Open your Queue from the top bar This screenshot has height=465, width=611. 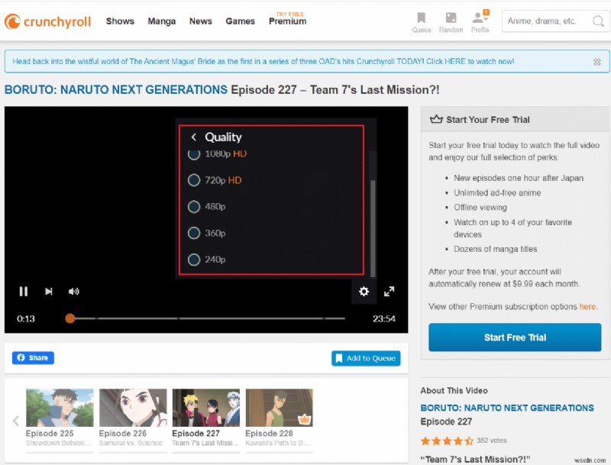(421, 21)
